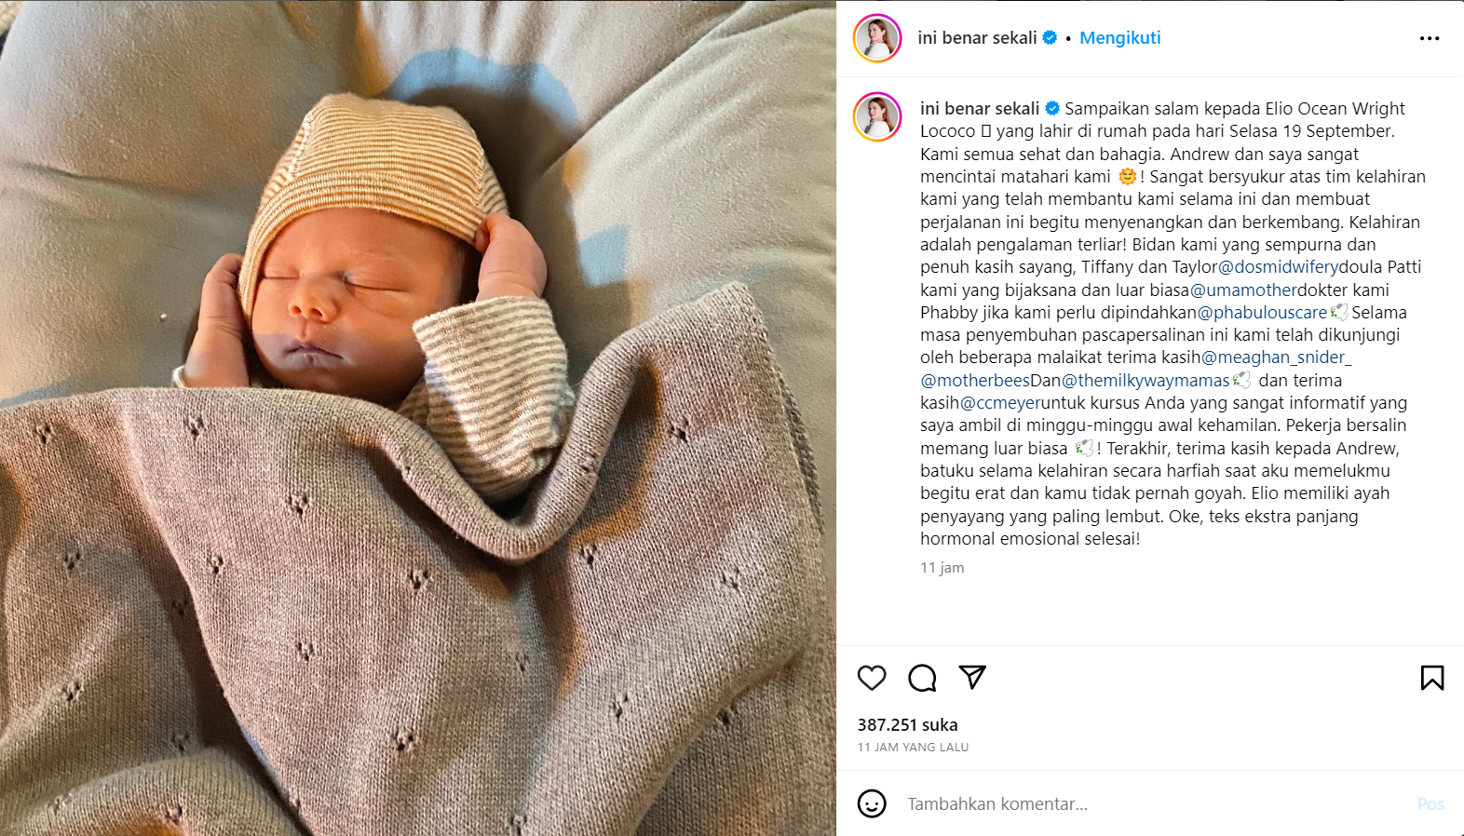Viewport: 1464px width, 836px height.
Task: Open comments via speech bubble icon
Action: [922, 678]
